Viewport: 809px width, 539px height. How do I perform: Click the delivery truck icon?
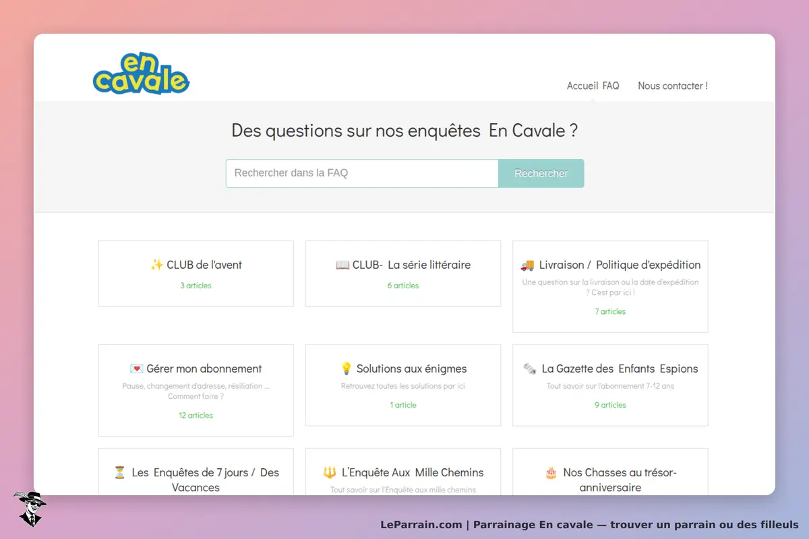527,265
